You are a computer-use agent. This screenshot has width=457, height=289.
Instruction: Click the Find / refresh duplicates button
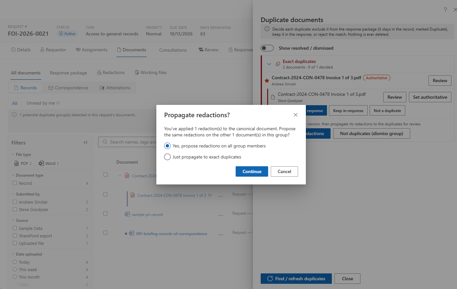point(296,279)
